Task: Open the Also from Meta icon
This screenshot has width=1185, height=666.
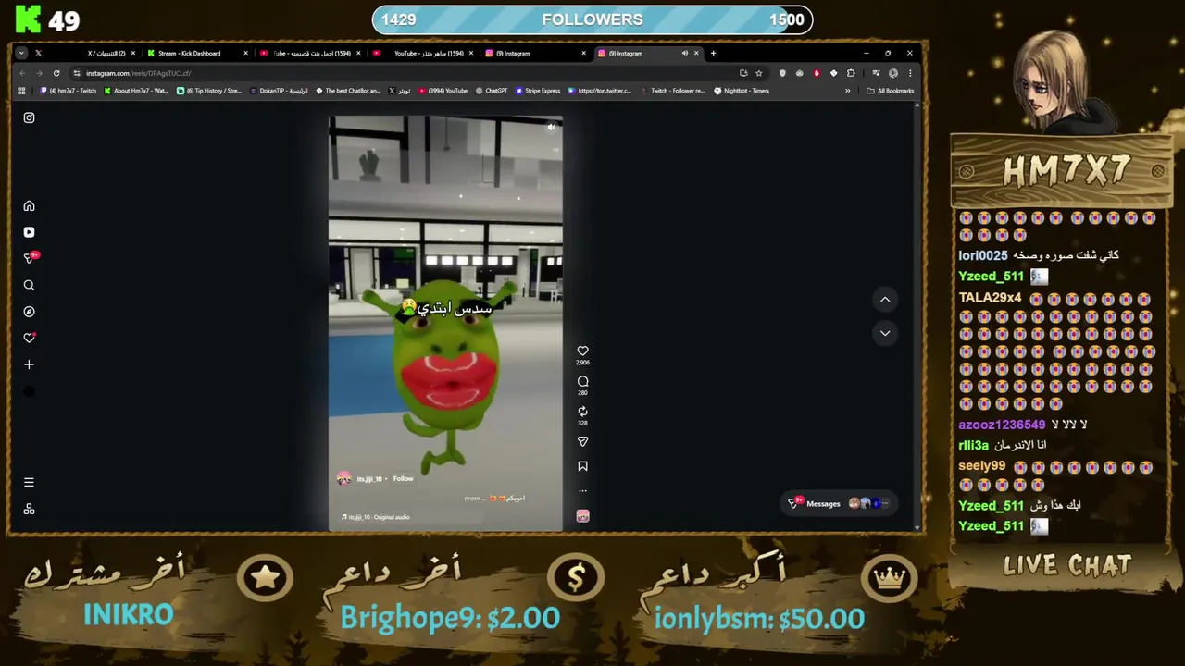Action: [29, 509]
